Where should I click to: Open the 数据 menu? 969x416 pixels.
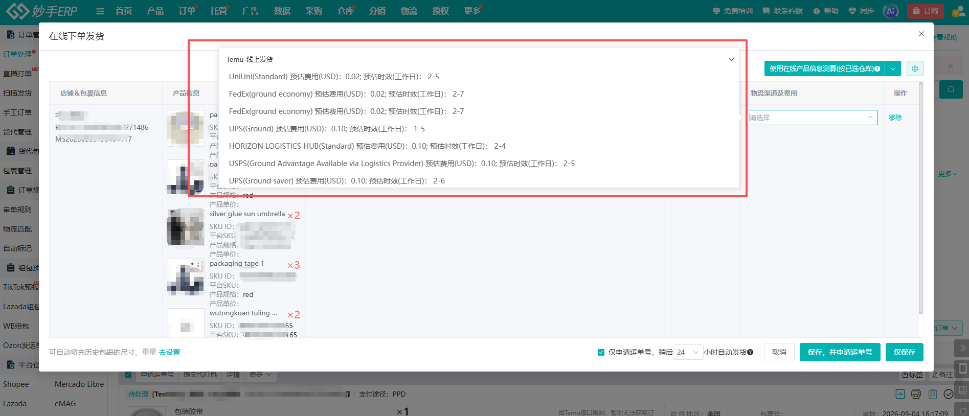tap(282, 11)
